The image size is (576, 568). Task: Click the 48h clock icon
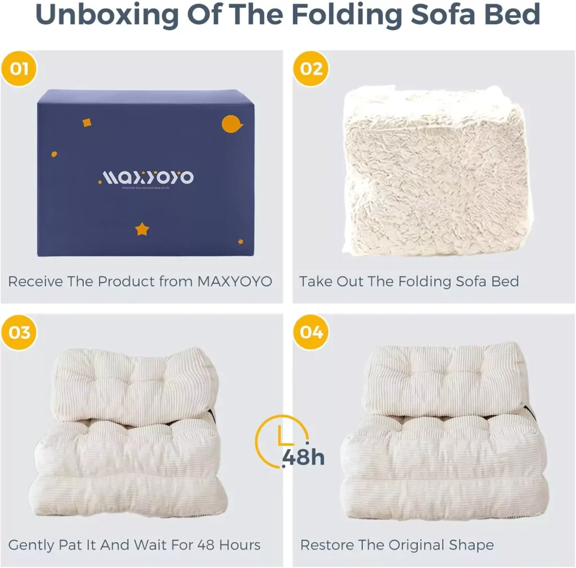click(288, 444)
